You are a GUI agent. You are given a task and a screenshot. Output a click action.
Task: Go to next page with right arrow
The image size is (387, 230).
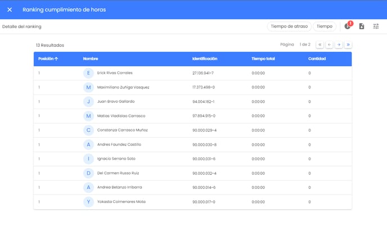click(x=339, y=44)
